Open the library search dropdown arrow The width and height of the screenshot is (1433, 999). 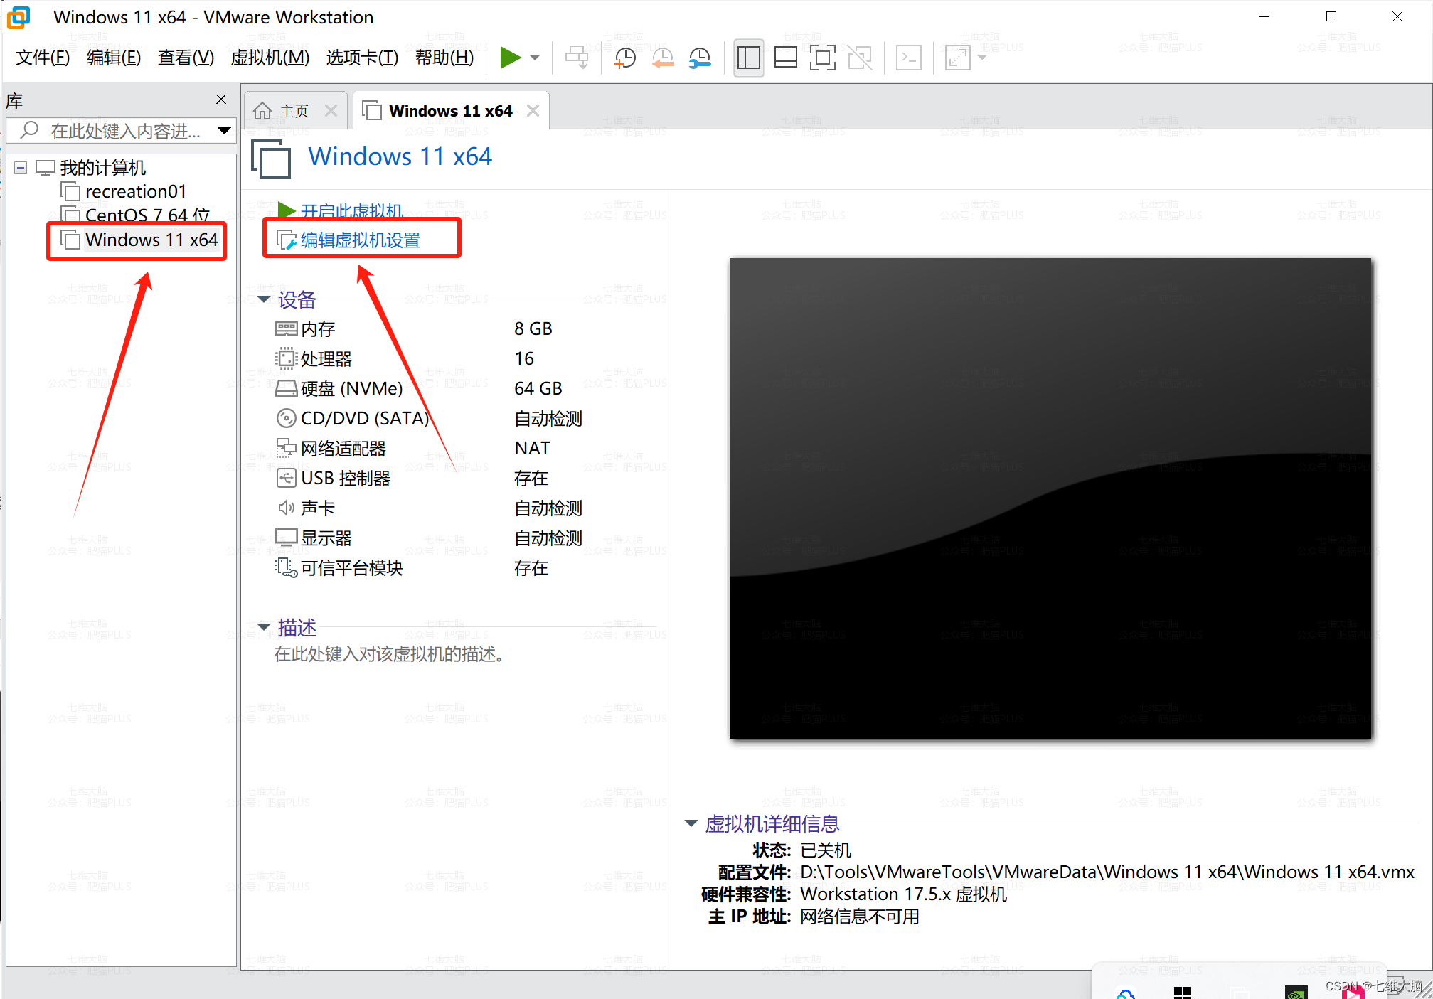(224, 131)
